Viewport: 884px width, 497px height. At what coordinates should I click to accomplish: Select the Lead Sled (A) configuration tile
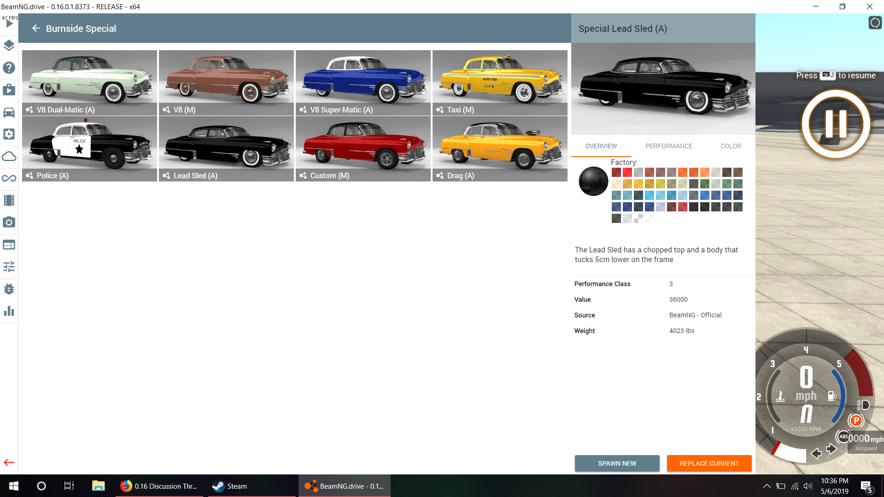226,149
